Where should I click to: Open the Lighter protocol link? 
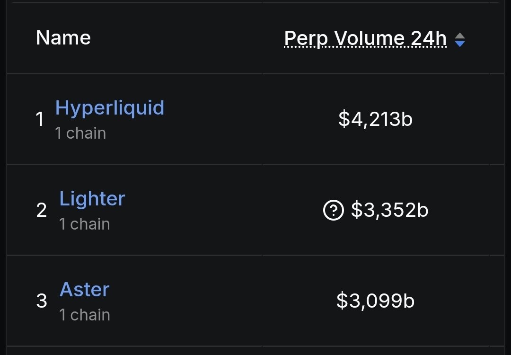92,199
